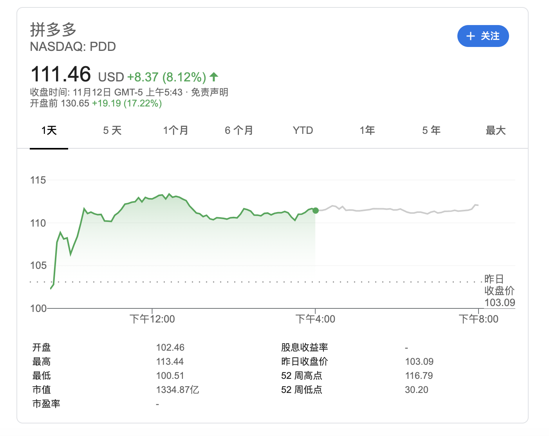Click the green dot marker on the chart
Image resolution: width=549 pixels, height=436 pixels.
pyautogui.click(x=316, y=211)
